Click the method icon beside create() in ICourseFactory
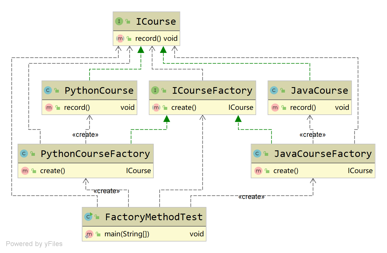387x253 pixels. pyautogui.click(x=156, y=108)
